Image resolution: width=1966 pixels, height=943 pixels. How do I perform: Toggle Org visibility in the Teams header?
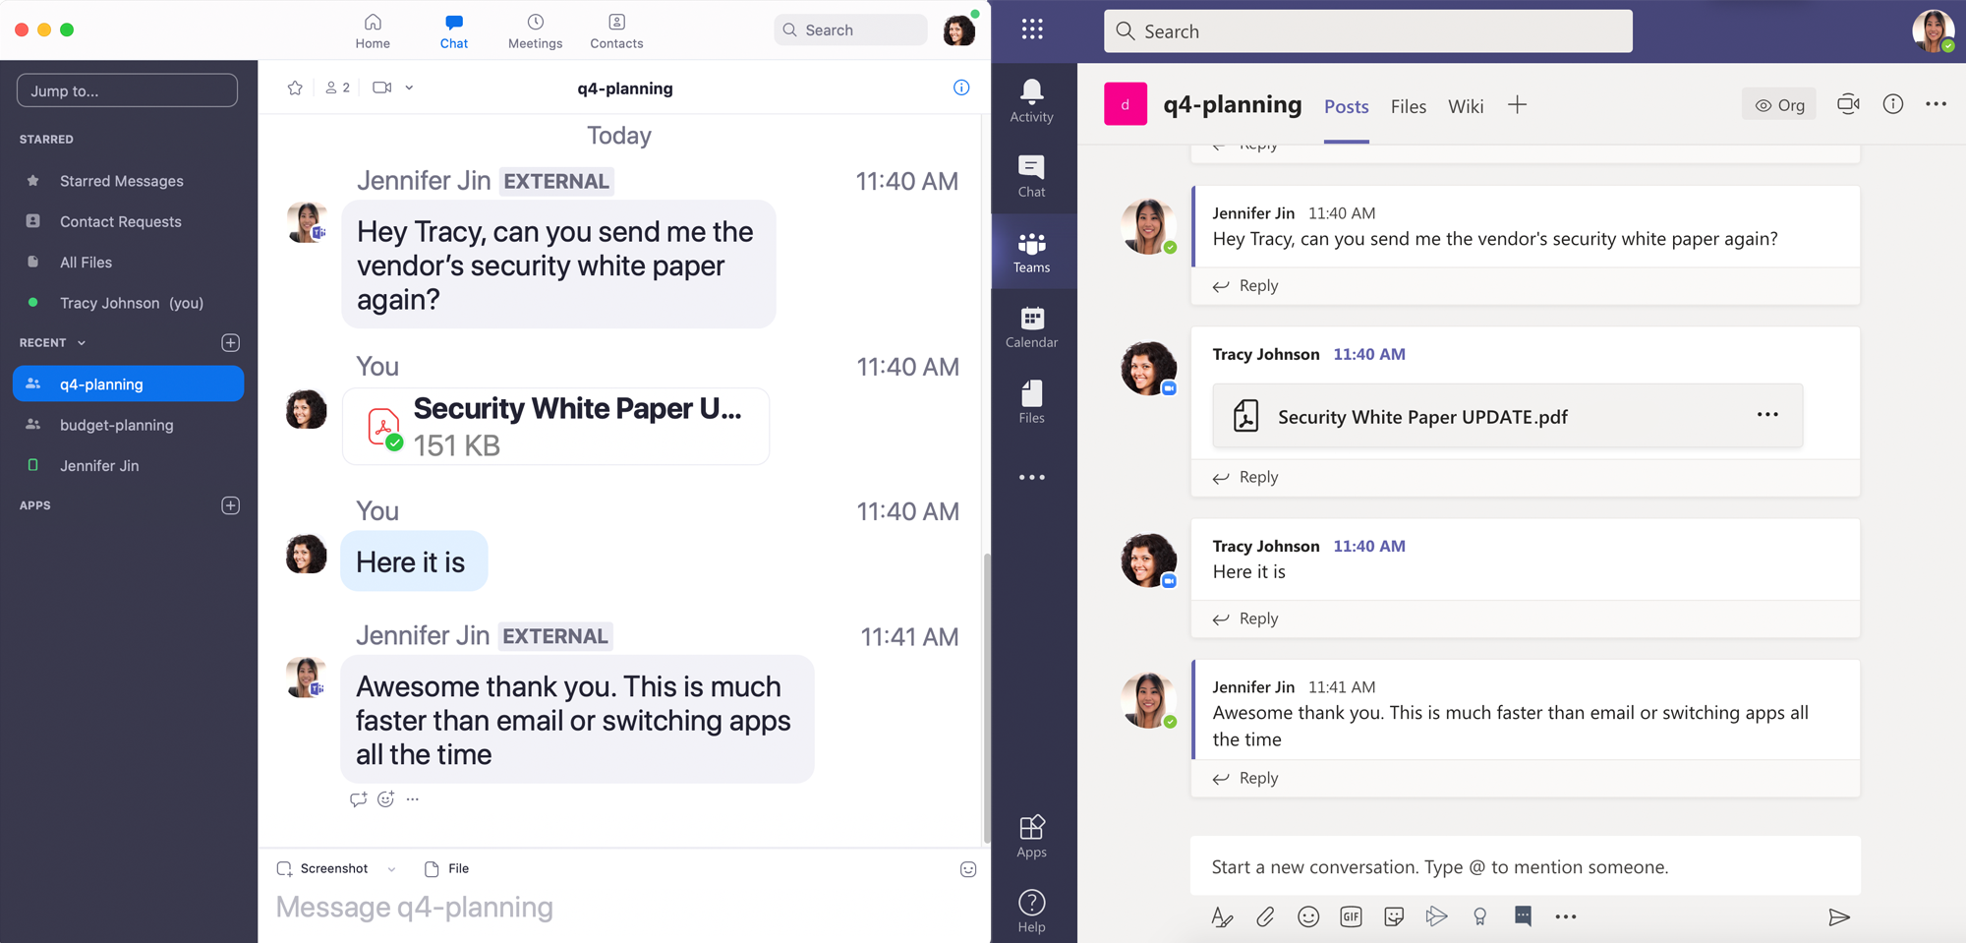pos(1779,103)
